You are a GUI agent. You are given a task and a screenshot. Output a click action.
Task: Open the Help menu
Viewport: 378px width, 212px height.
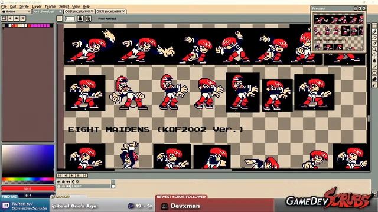coord(86,6)
